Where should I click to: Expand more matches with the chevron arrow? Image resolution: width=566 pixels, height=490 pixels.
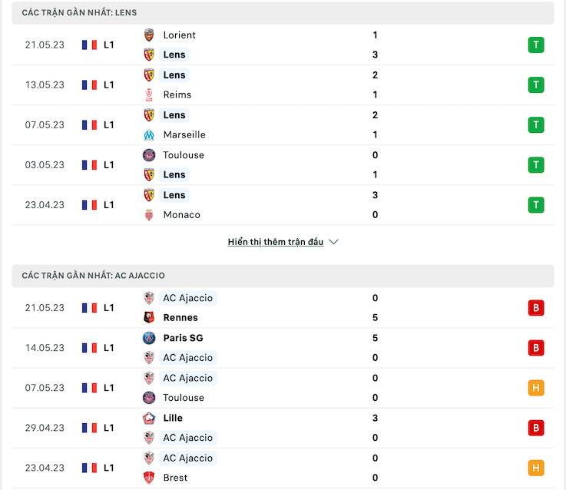pyautogui.click(x=334, y=242)
